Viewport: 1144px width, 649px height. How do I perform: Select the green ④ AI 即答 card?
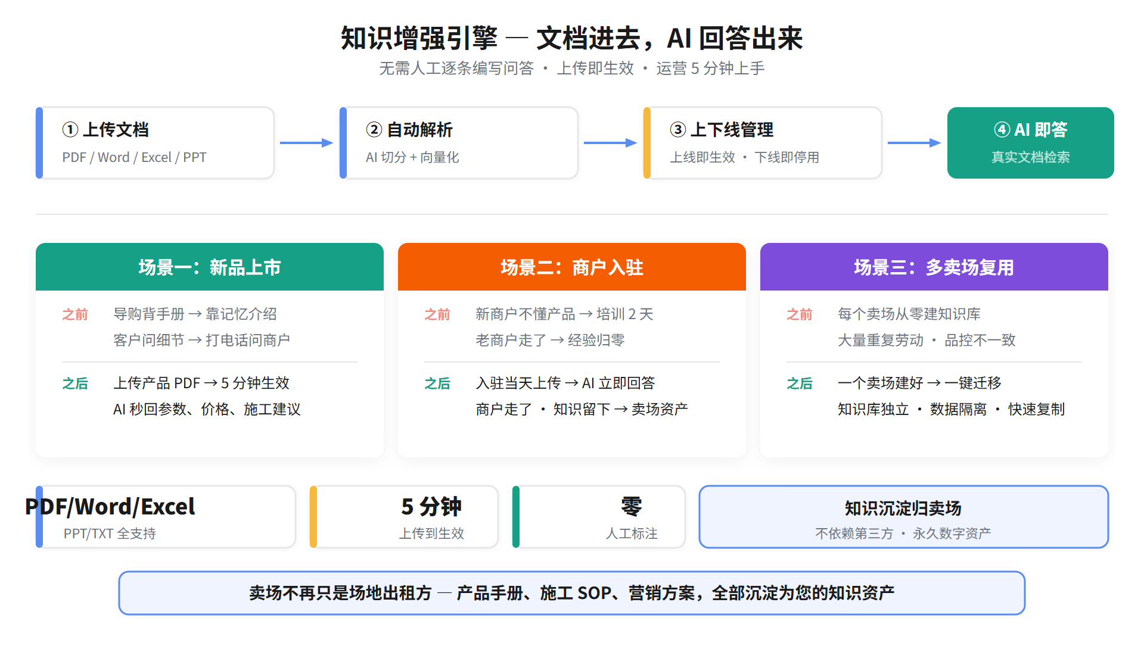[1031, 143]
